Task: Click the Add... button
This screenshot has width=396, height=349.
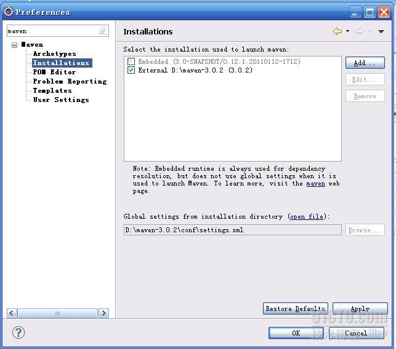Action: click(x=365, y=63)
